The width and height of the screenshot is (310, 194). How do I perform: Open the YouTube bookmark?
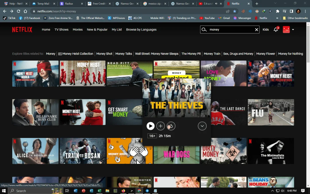(207, 18)
